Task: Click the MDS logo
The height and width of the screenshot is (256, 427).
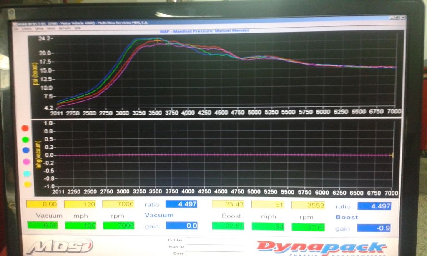Action: (60, 246)
